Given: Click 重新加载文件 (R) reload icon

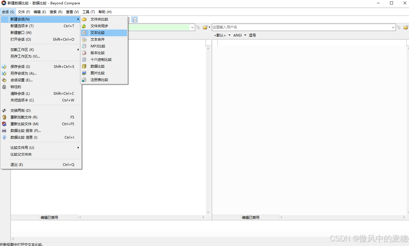Looking at the screenshot, I should [4, 117].
